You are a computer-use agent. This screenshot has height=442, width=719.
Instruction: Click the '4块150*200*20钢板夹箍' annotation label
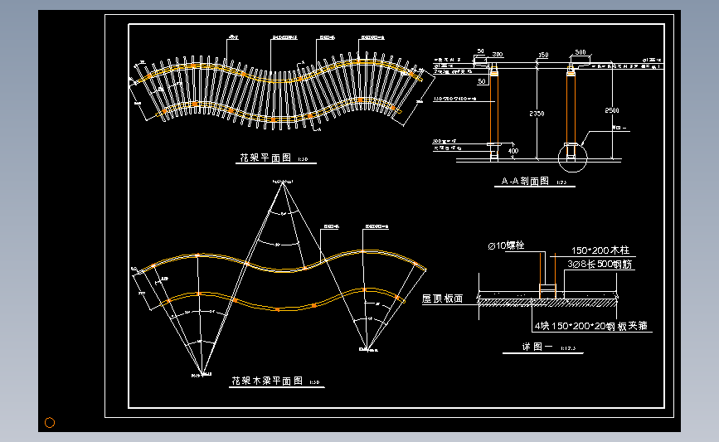pos(591,326)
